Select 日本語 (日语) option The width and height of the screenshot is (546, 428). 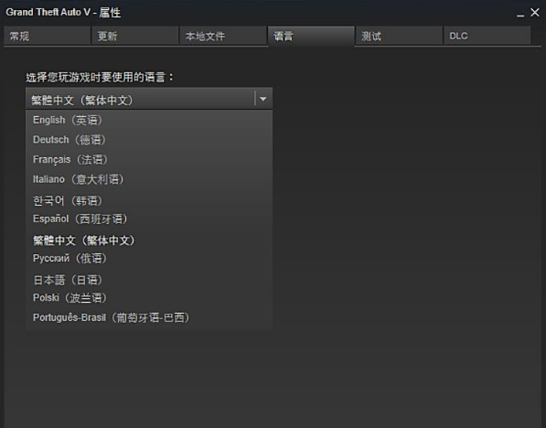(x=149, y=280)
